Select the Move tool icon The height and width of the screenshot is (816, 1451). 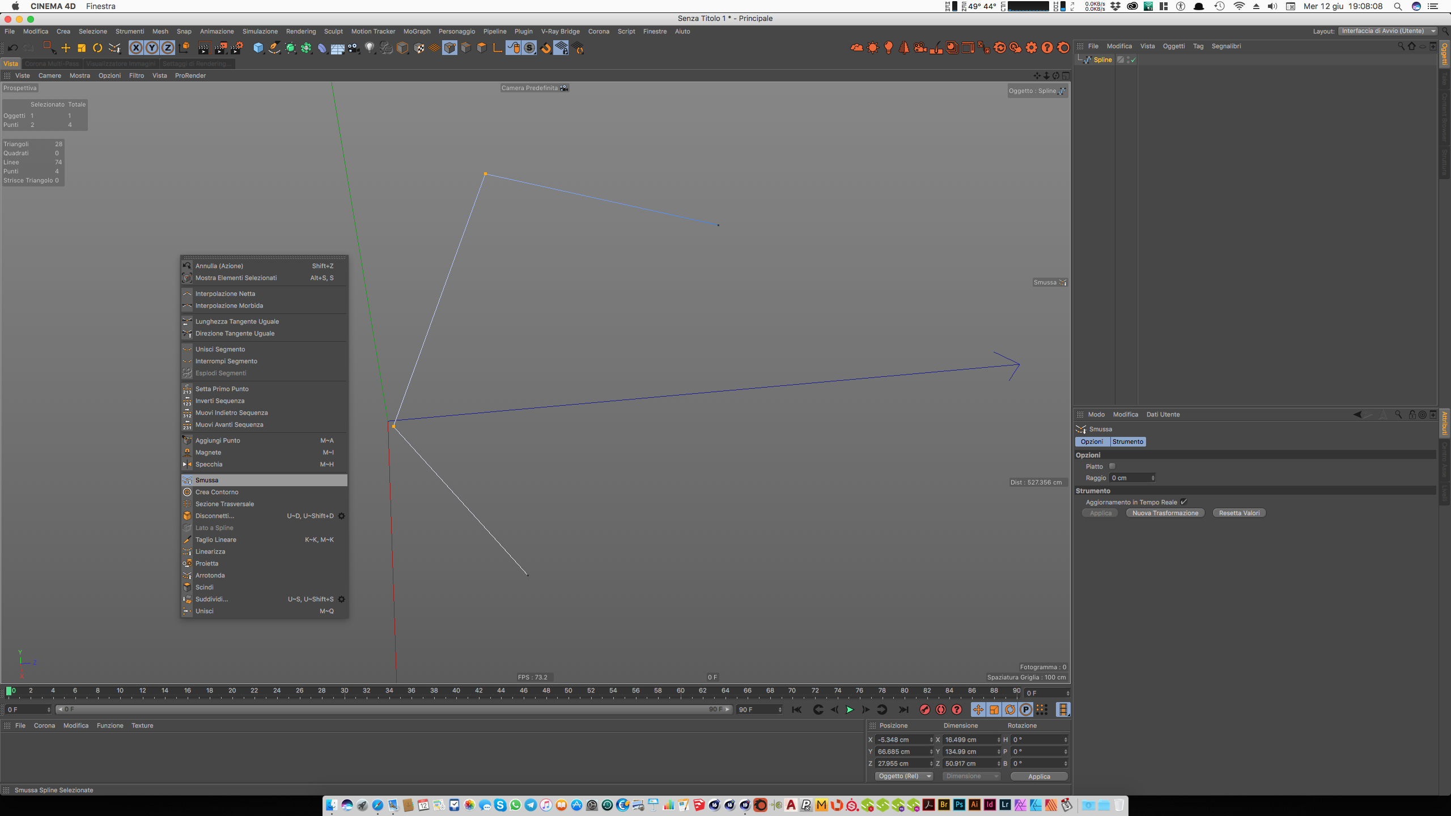[x=66, y=48]
